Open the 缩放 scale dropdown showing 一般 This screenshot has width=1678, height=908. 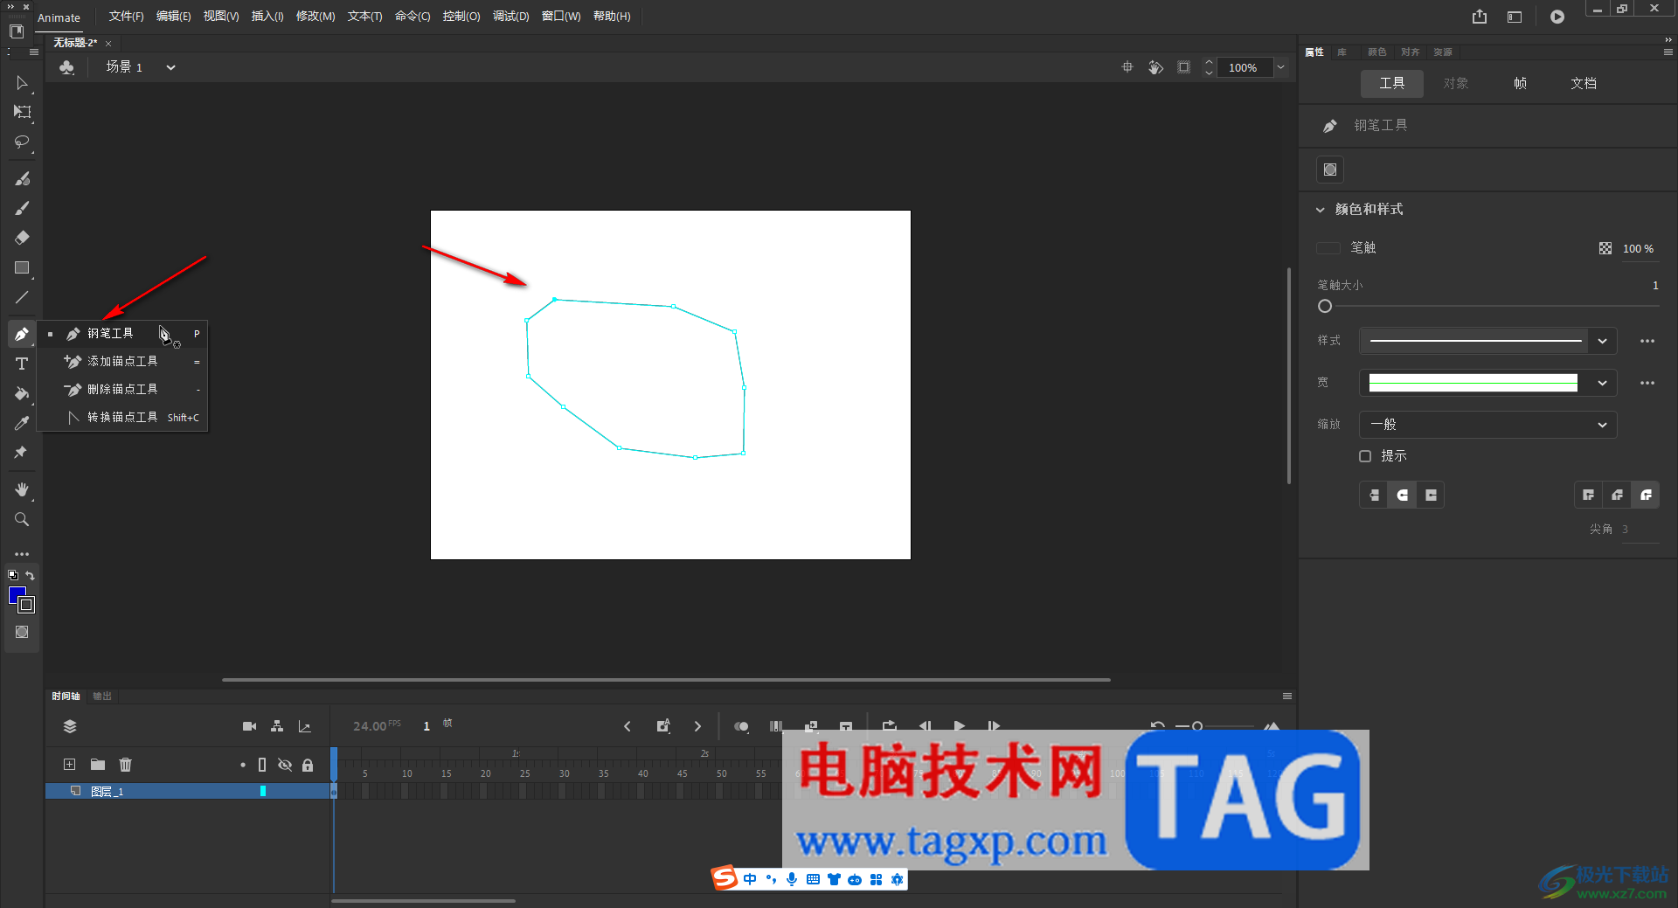(1487, 425)
